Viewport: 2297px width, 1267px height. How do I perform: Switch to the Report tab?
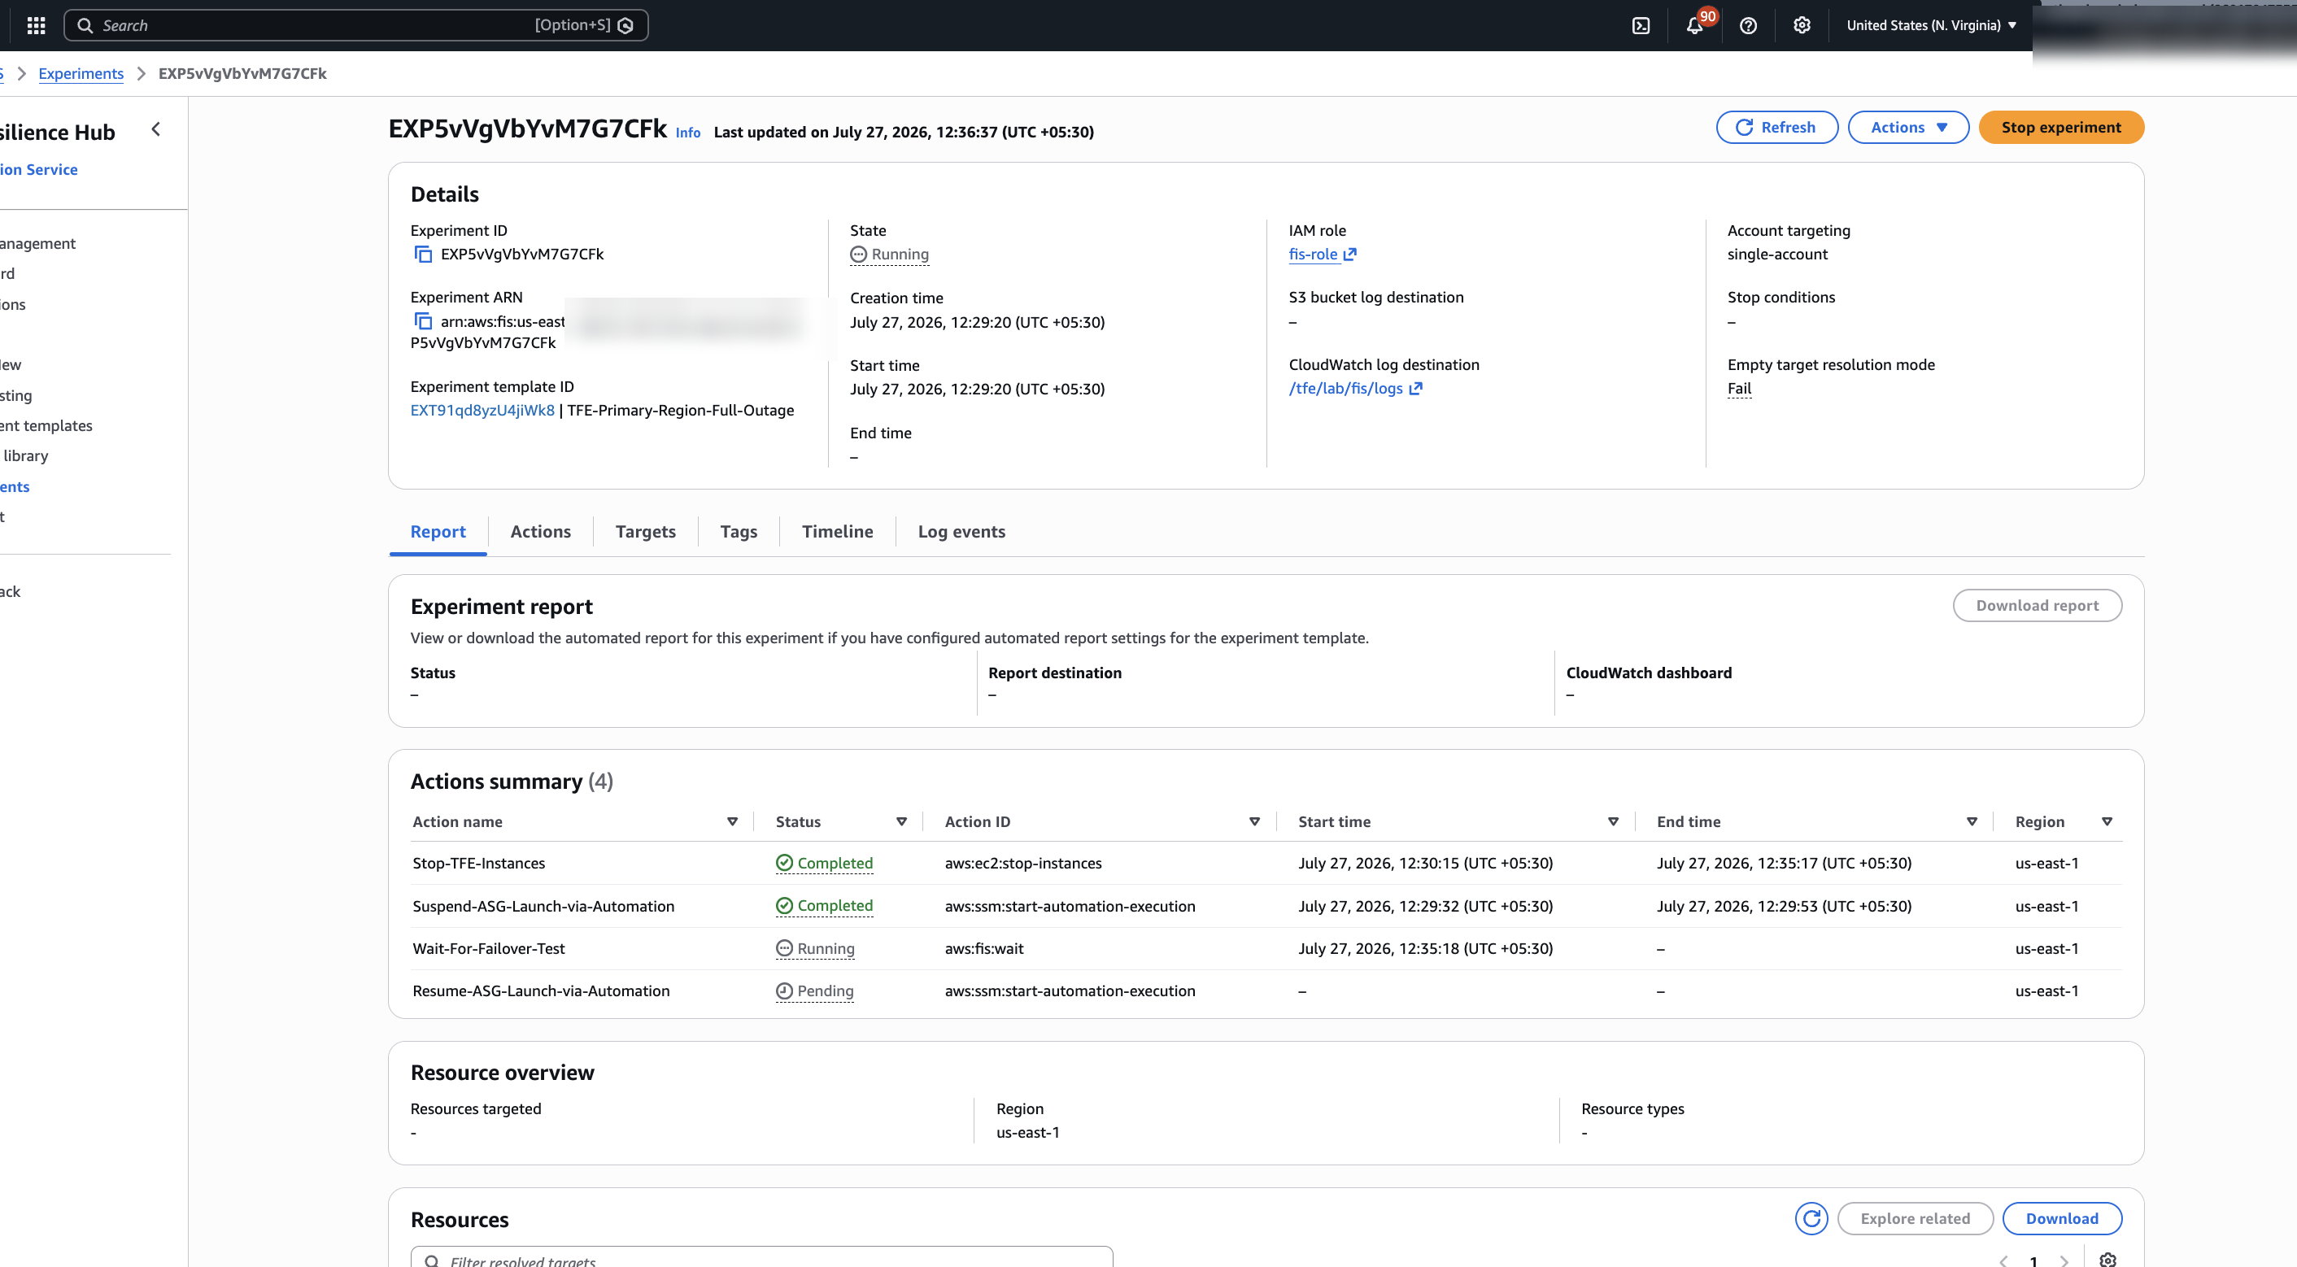(438, 531)
